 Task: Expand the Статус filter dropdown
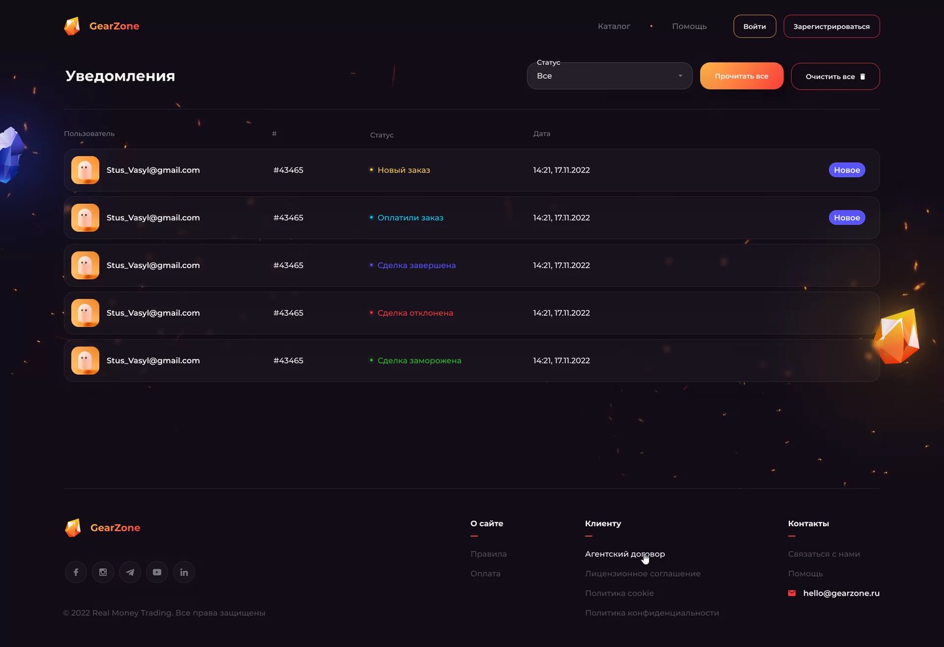tap(609, 76)
